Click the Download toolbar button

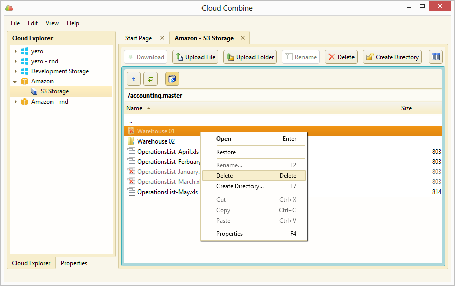[x=146, y=57]
